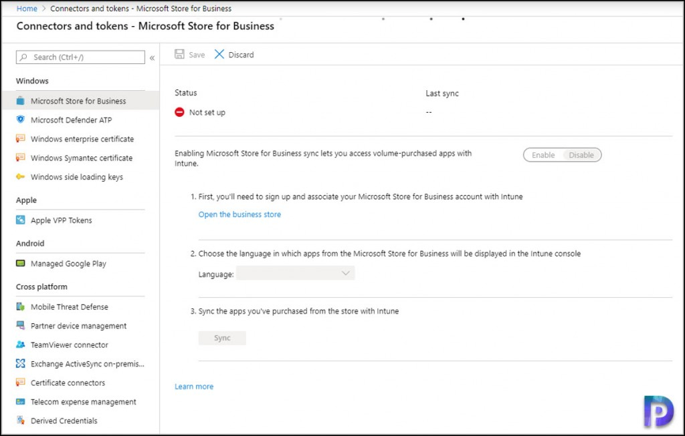
Task: Click the Save floppy disk icon
Action: [179, 54]
